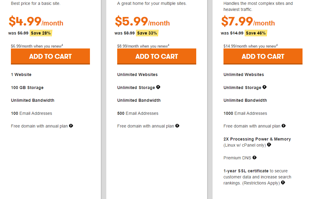Select the Save 33% badge
311x199 pixels.
(x=147, y=33)
